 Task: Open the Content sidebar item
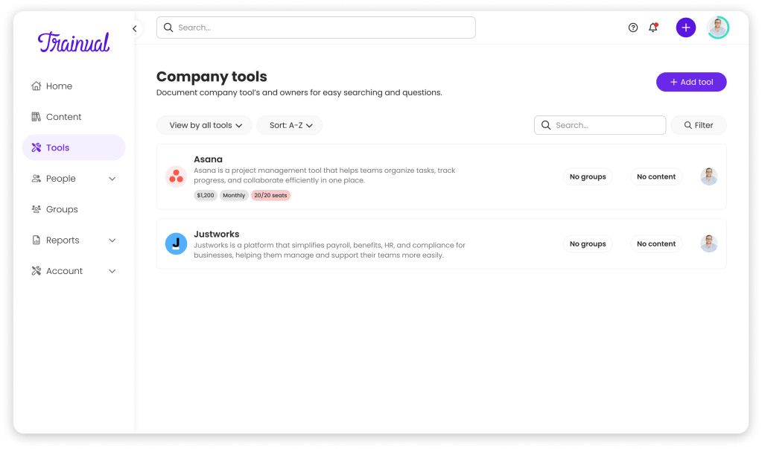63,117
